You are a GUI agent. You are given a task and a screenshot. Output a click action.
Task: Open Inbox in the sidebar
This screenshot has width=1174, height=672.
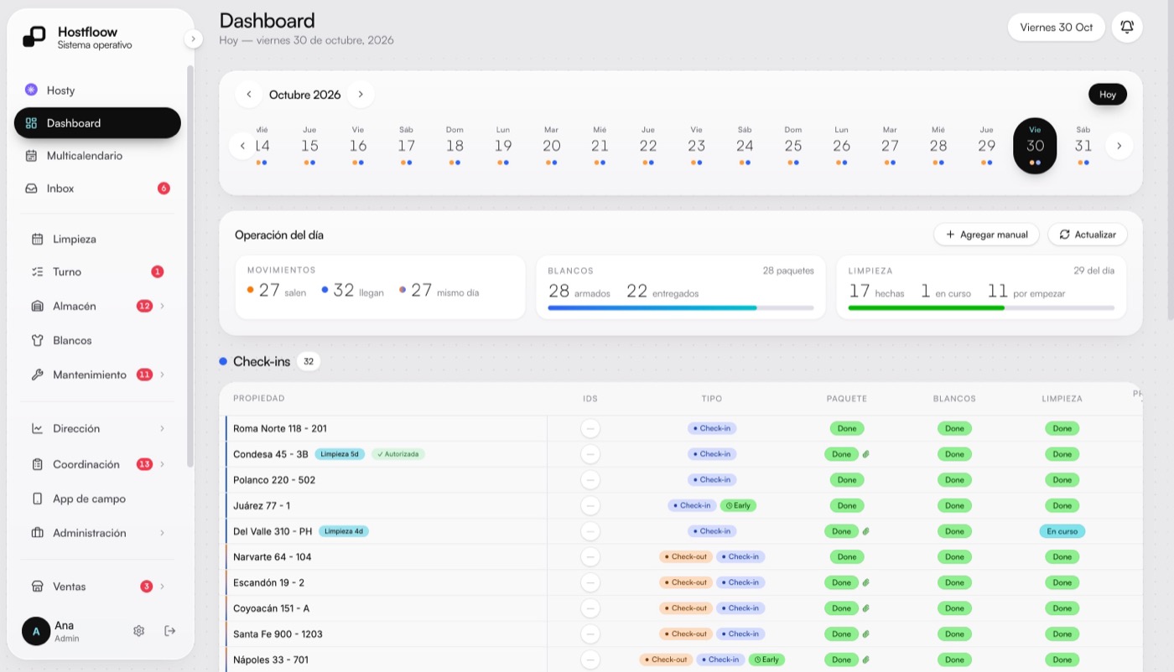click(x=97, y=189)
